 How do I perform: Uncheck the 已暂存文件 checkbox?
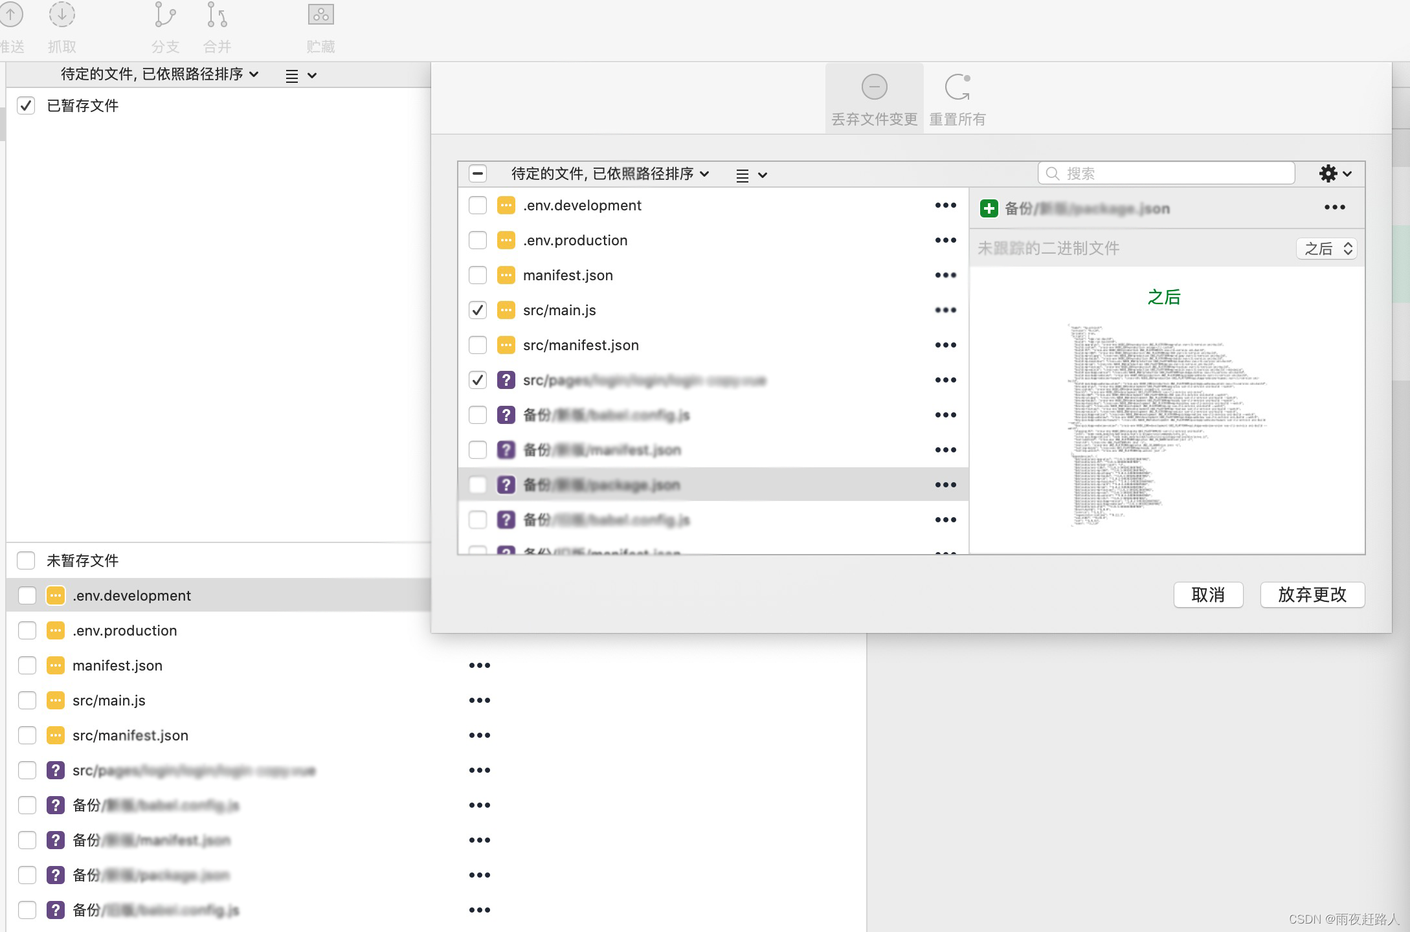click(x=26, y=105)
